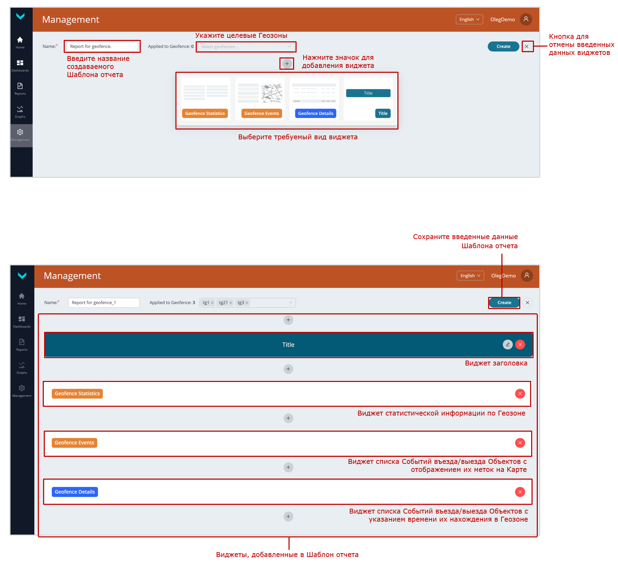Pick the Title widget card in the picker
618x564 pixels.
368,99
